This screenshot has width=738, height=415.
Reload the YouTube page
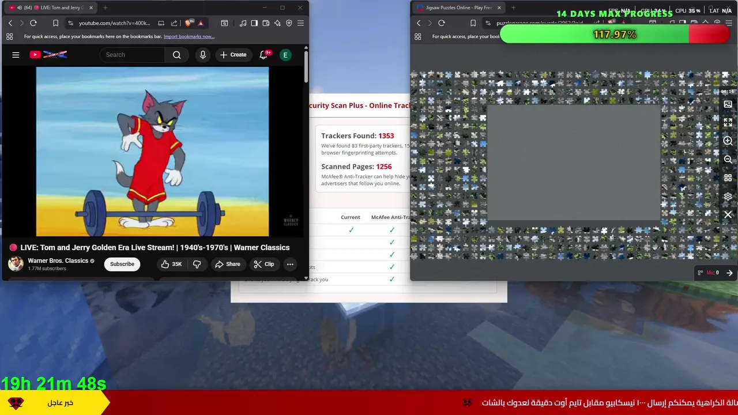click(33, 23)
